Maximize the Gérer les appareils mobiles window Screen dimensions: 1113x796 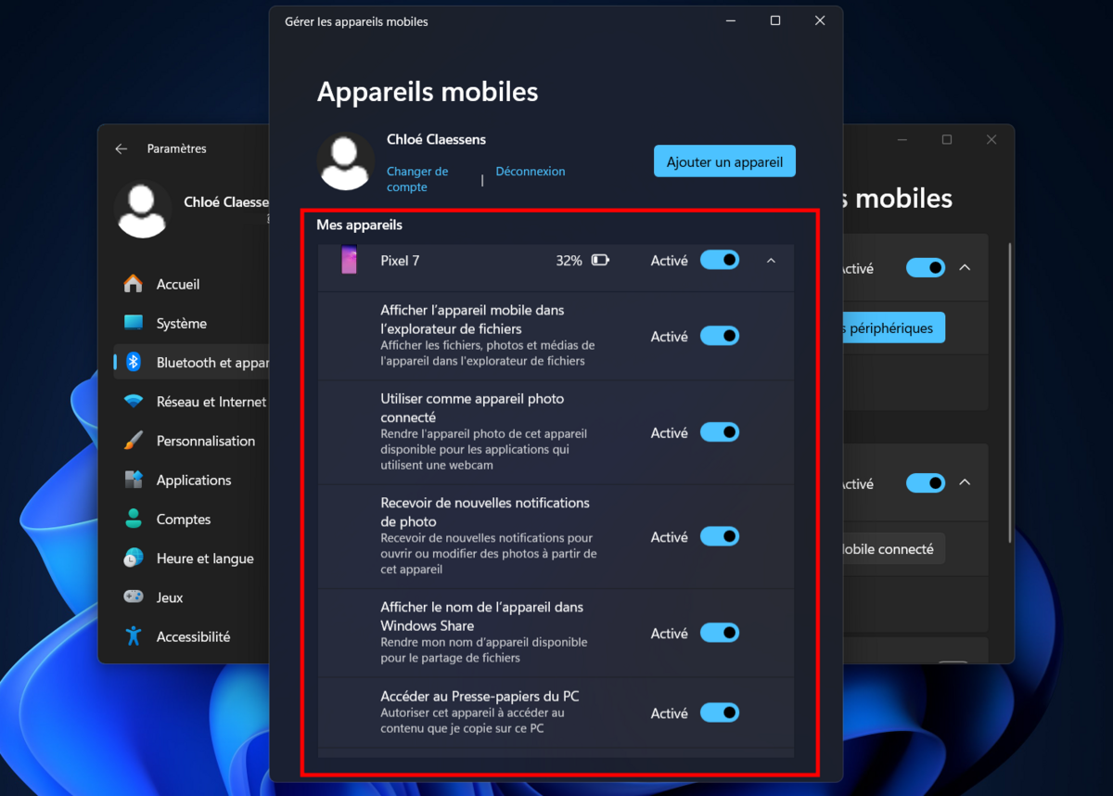point(775,20)
